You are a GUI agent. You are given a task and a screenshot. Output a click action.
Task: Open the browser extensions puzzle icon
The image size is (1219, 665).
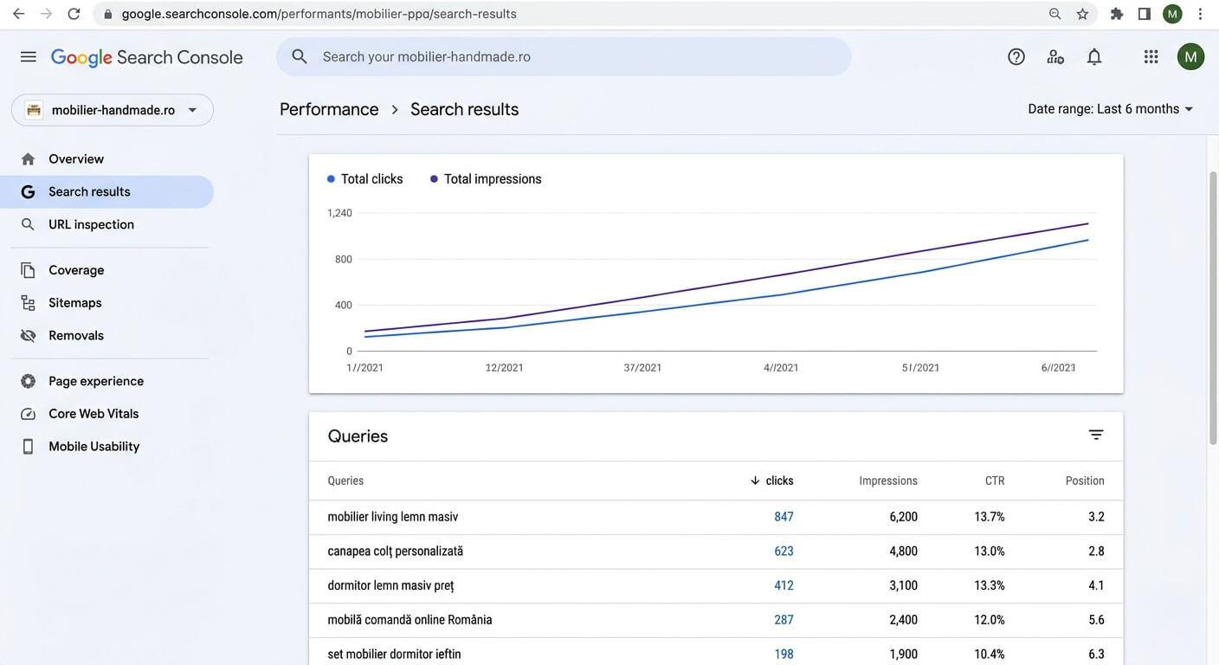pos(1117,14)
